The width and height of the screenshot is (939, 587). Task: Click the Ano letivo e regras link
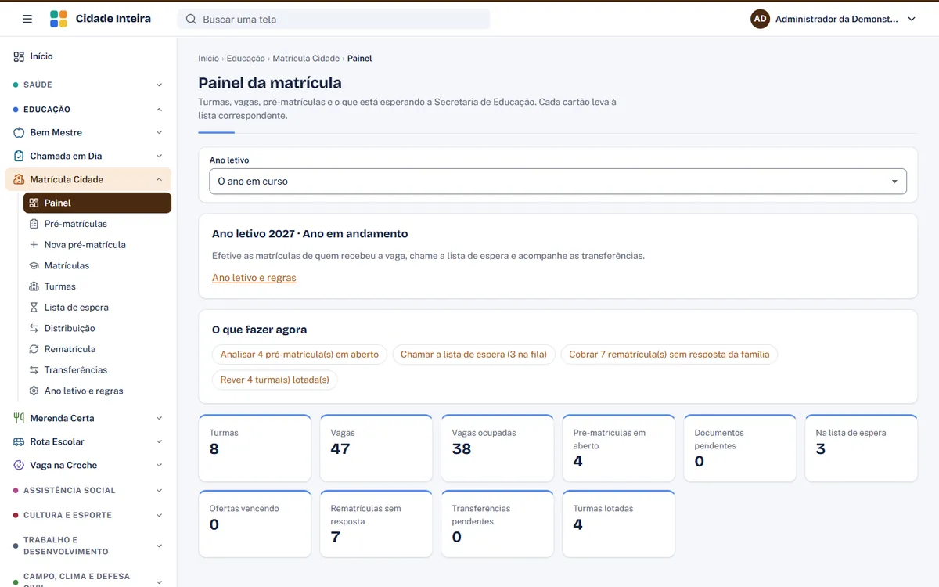(x=254, y=278)
